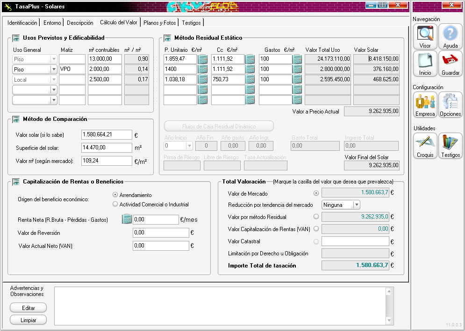Open the Testigos utility icon
This screenshot has height=331, width=465.
point(450,145)
